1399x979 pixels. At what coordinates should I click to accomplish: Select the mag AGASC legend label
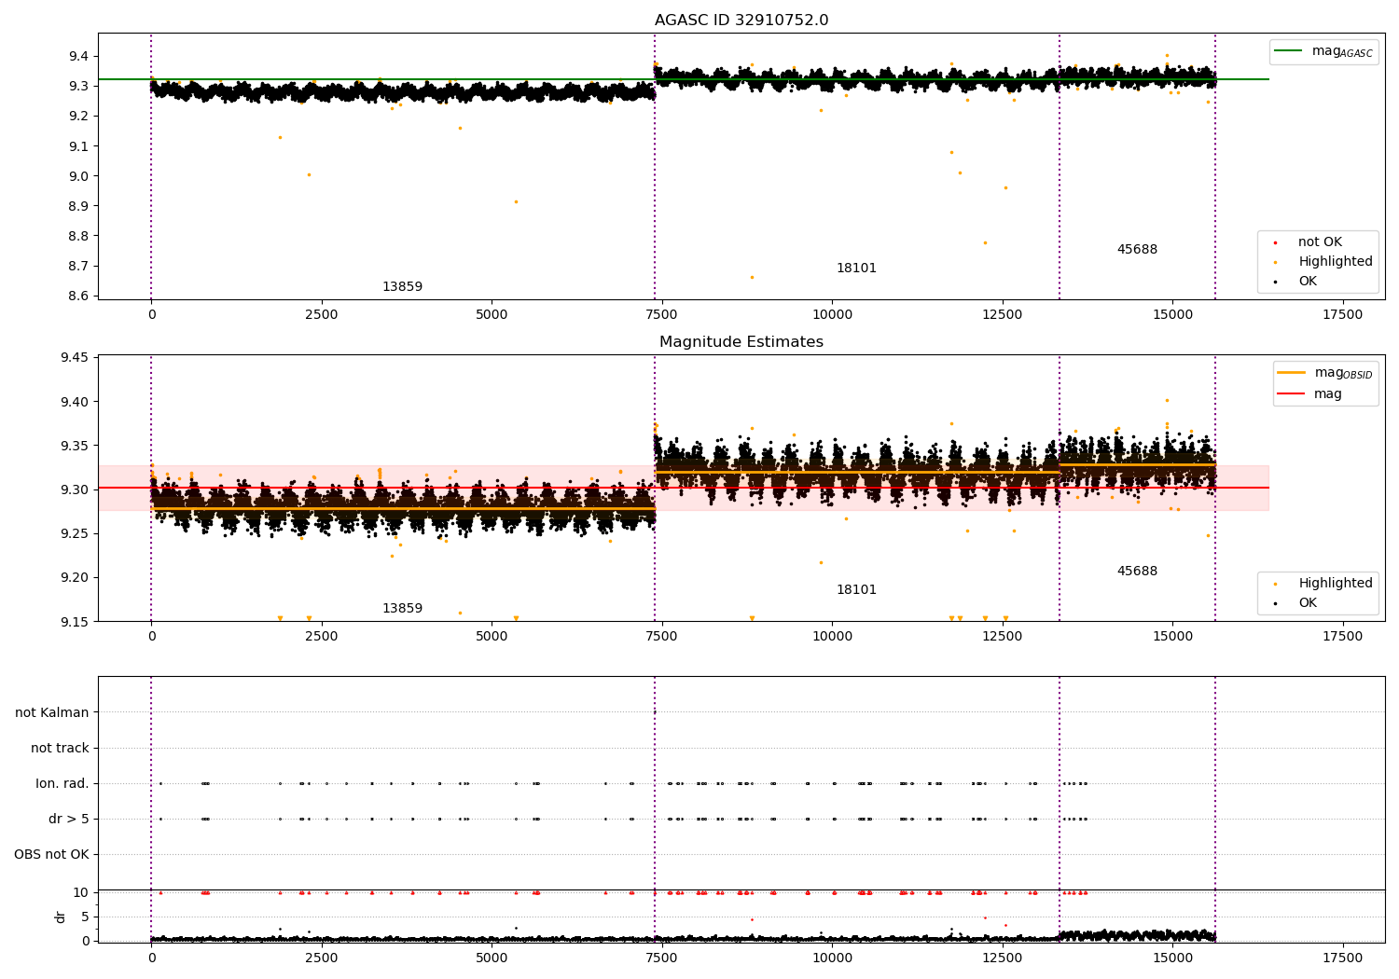pyautogui.click(x=1342, y=51)
